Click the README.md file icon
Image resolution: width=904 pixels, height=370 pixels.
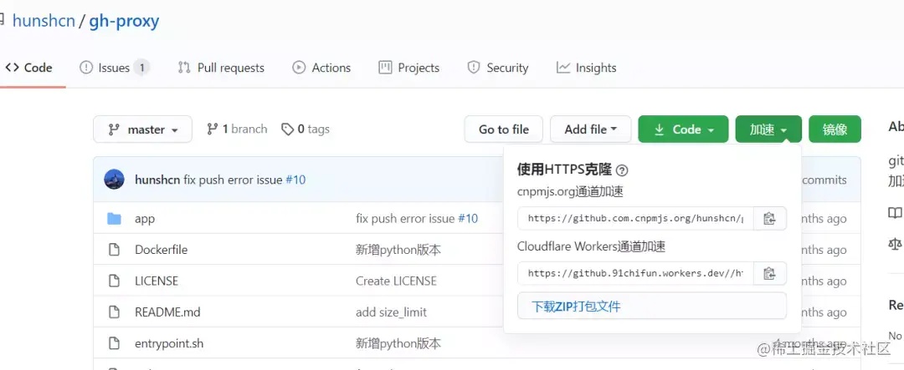pos(114,312)
